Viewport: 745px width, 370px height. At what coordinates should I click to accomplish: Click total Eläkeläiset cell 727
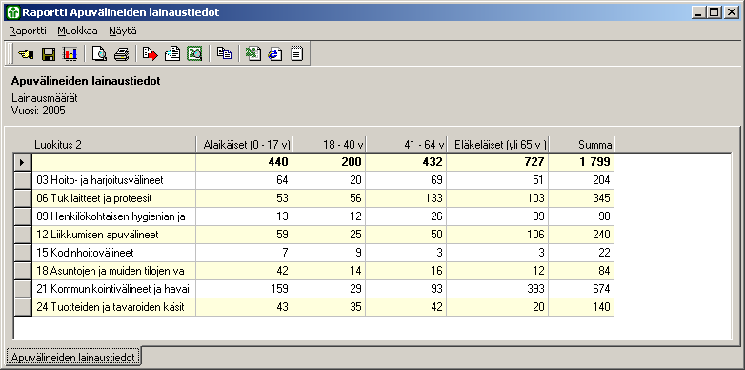(x=497, y=162)
